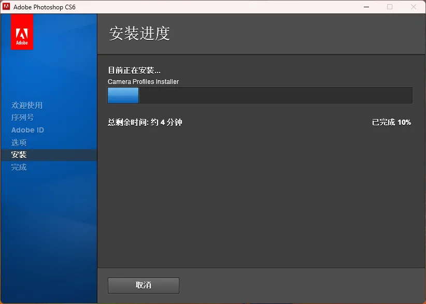Click the disabled maximize button
The image size is (426, 304).
390,7
